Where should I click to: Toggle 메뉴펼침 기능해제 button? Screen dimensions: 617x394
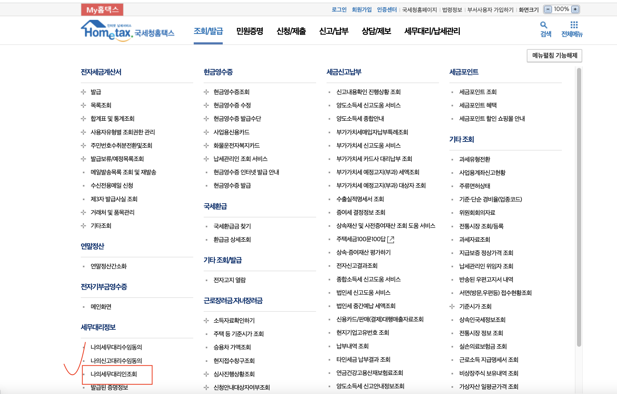[554, 56]
